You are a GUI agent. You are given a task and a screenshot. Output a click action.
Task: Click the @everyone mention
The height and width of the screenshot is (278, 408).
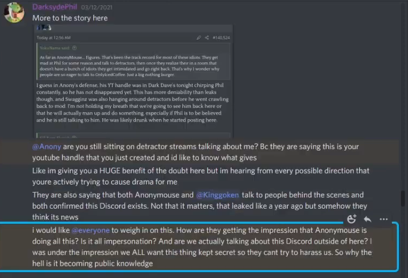click(91, 230)
